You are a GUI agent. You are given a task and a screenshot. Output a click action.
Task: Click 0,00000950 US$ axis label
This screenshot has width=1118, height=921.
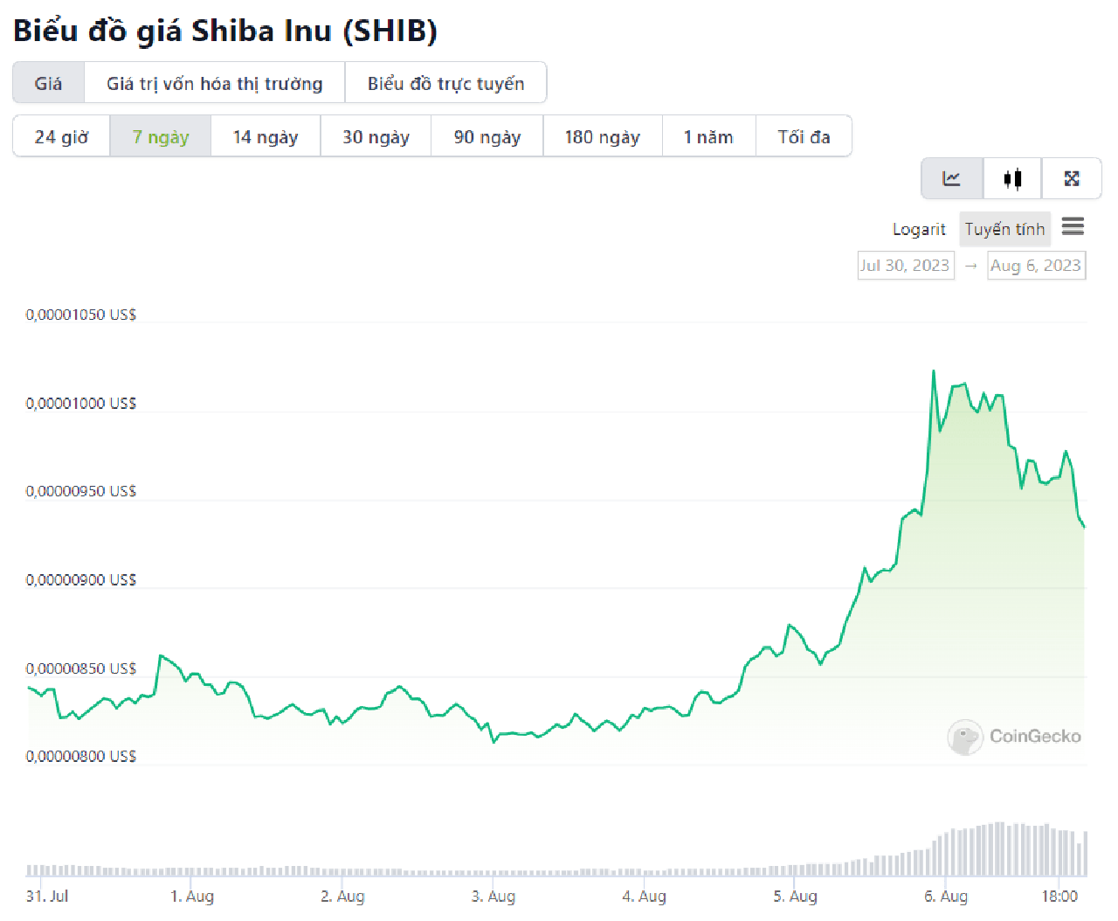81,491
